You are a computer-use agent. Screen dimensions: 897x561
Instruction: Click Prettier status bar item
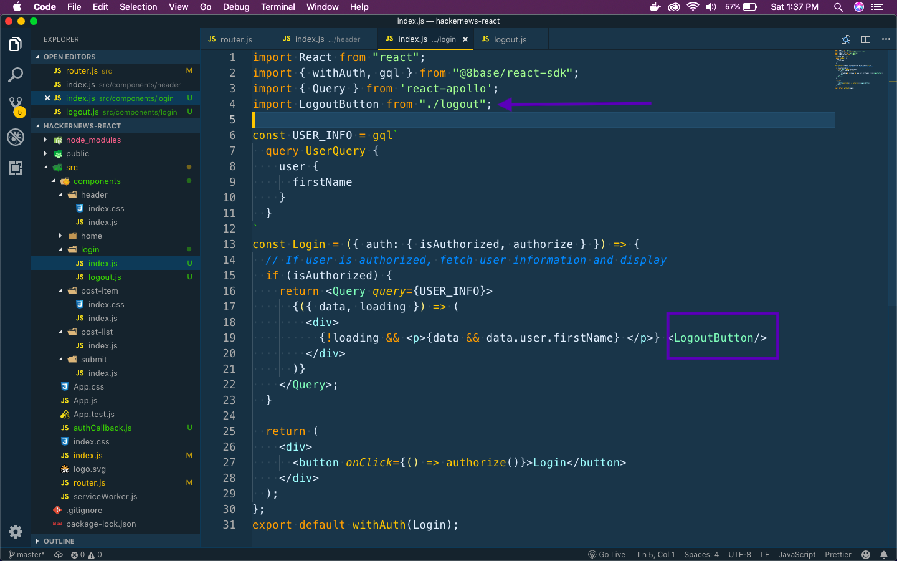[x=838, y=555]
